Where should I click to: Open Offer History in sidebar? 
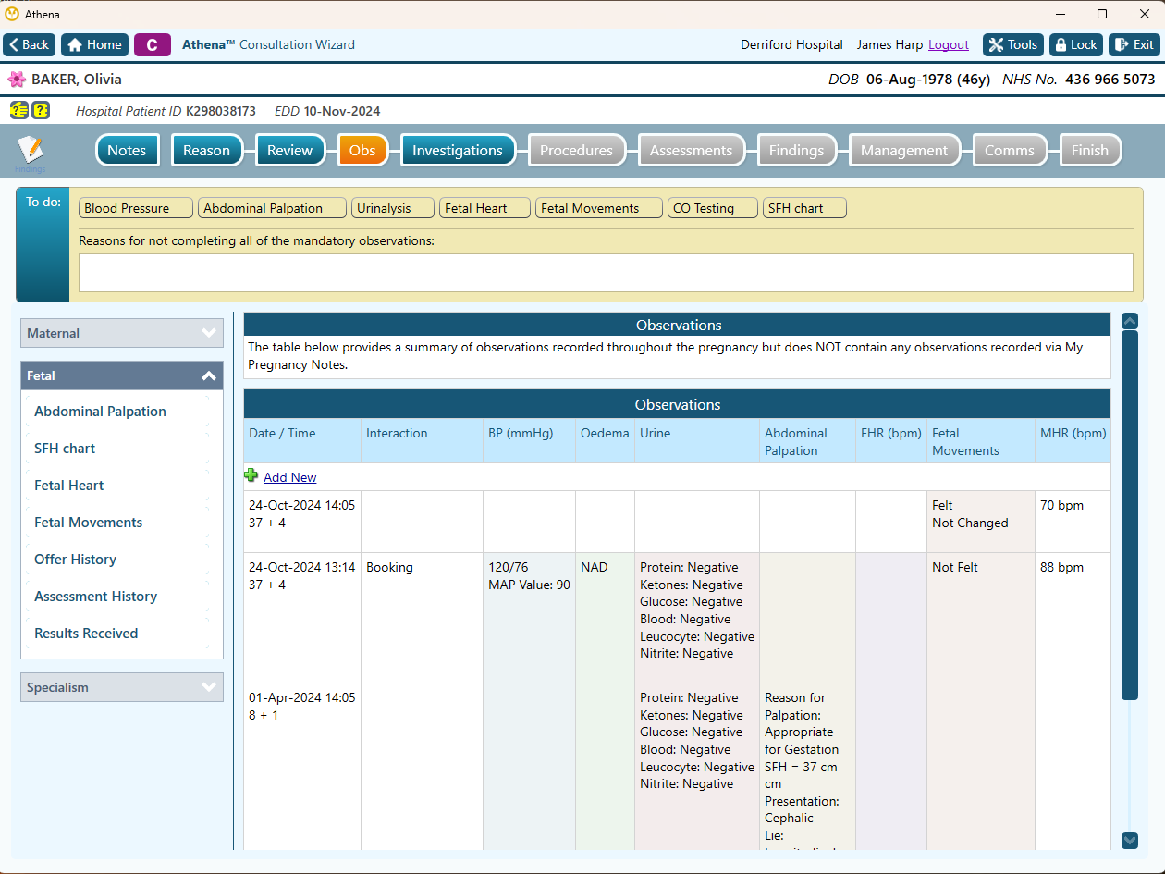(x=76, y=560)
